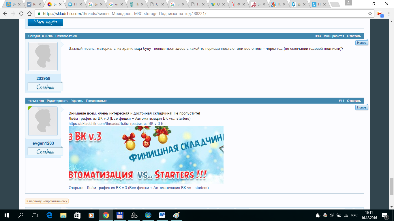Launch Microsoft Edge from the taskbar

point(49,215)
